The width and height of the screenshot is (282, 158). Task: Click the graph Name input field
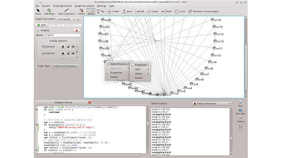pos(62,35)
